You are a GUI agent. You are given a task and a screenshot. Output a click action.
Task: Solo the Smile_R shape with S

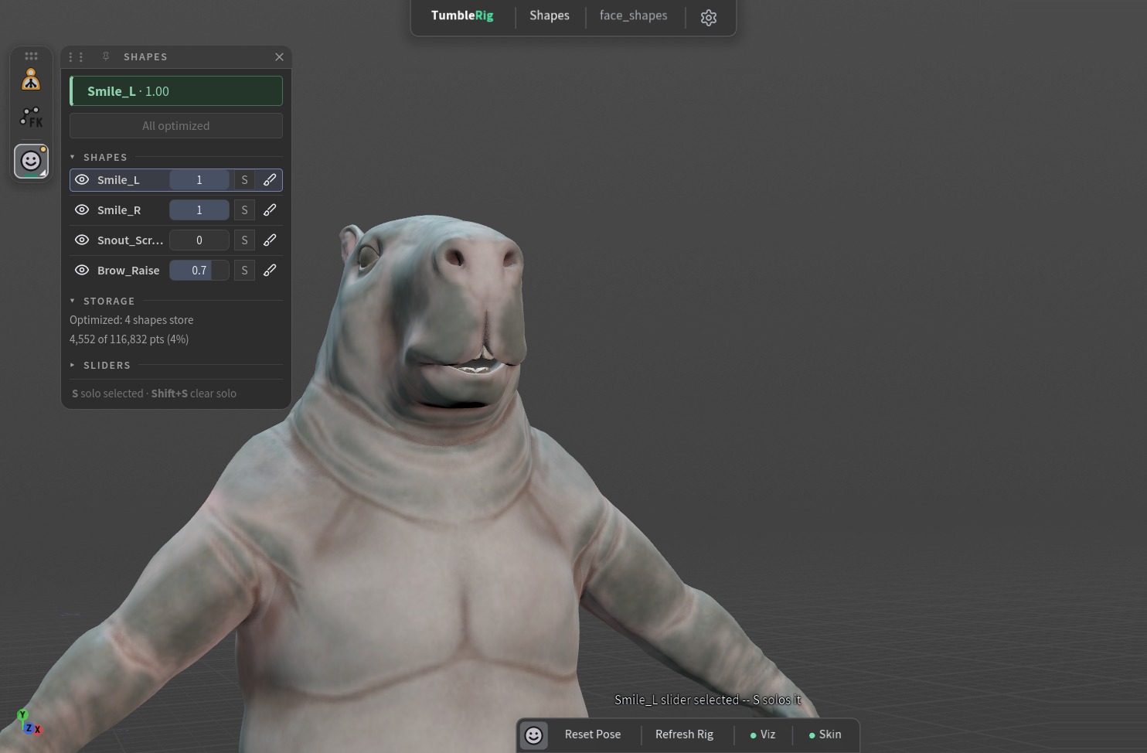(x=244, y=210)
